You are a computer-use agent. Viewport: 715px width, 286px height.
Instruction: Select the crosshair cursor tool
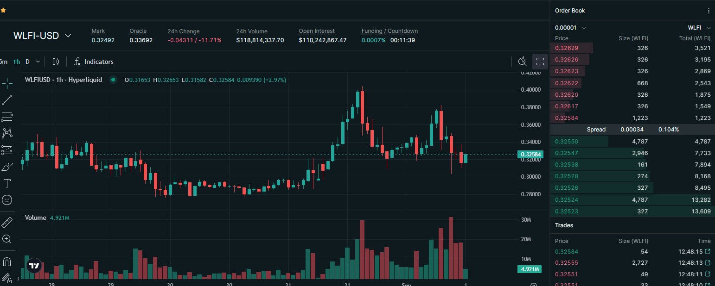click(7, 83)
